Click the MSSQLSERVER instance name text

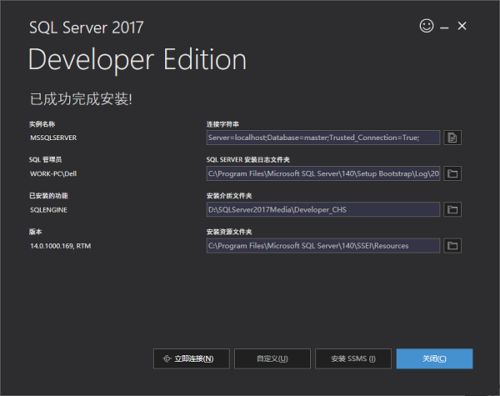pos(53,138)
